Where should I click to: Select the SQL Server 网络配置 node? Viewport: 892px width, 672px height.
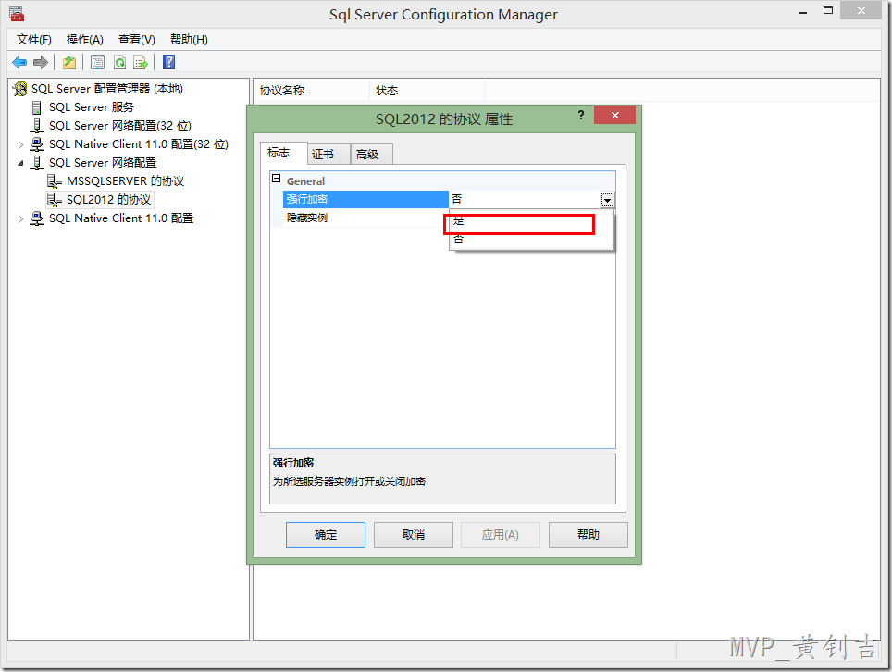103,163
